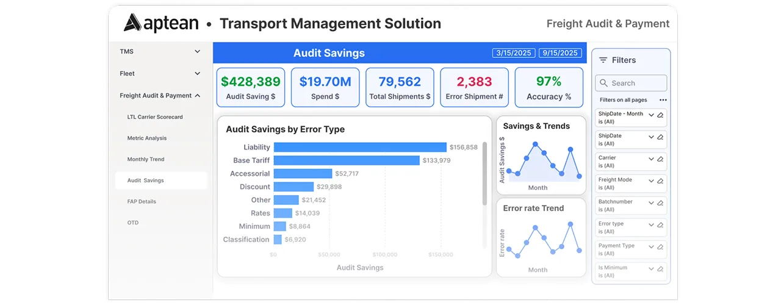Expand the ShipDate - Month filter chevron
This screenshot has height=305, width=784.
point(651,115)
